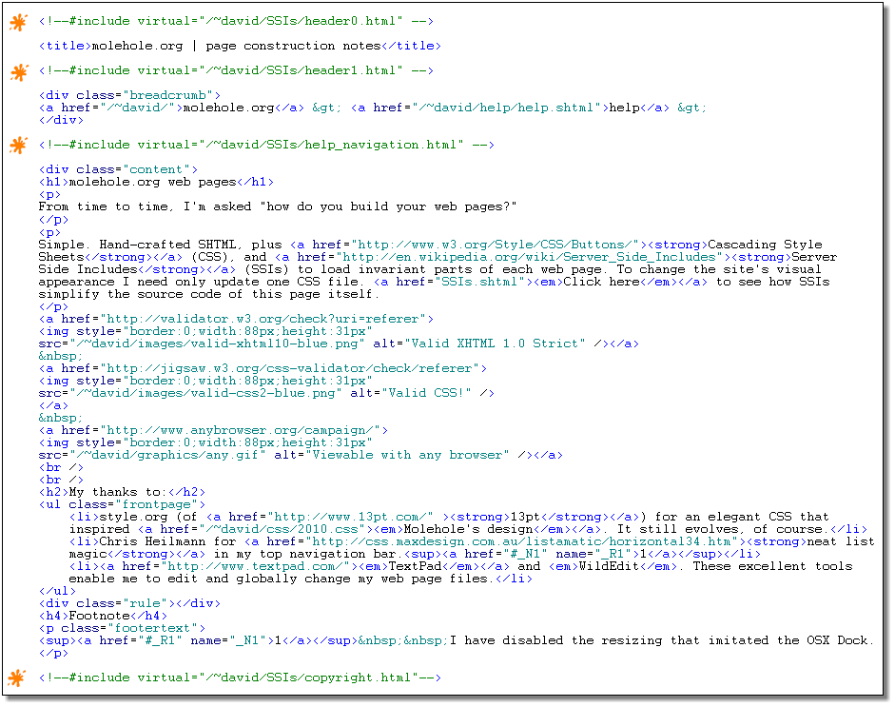
Task: Click the any.gif src path
Action: [x=167, y=455]
